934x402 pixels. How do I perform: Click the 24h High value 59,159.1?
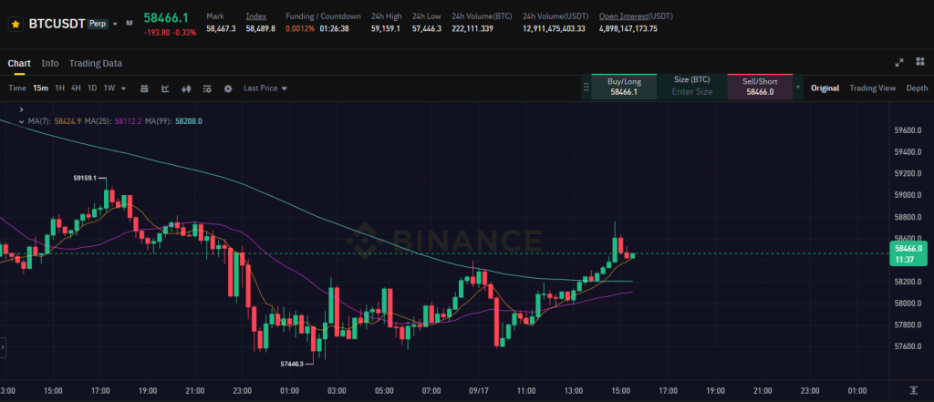click(386, 28)
